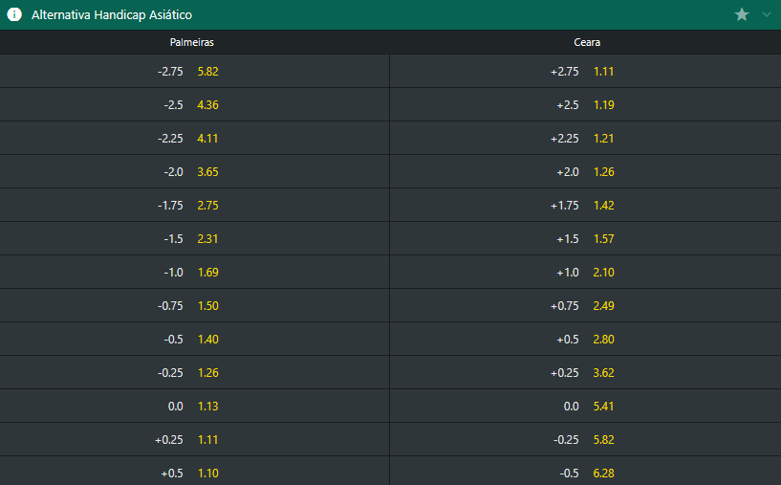
Task: Add Ceara -0.5 at 6.28
Action: (x=585, y=472)
